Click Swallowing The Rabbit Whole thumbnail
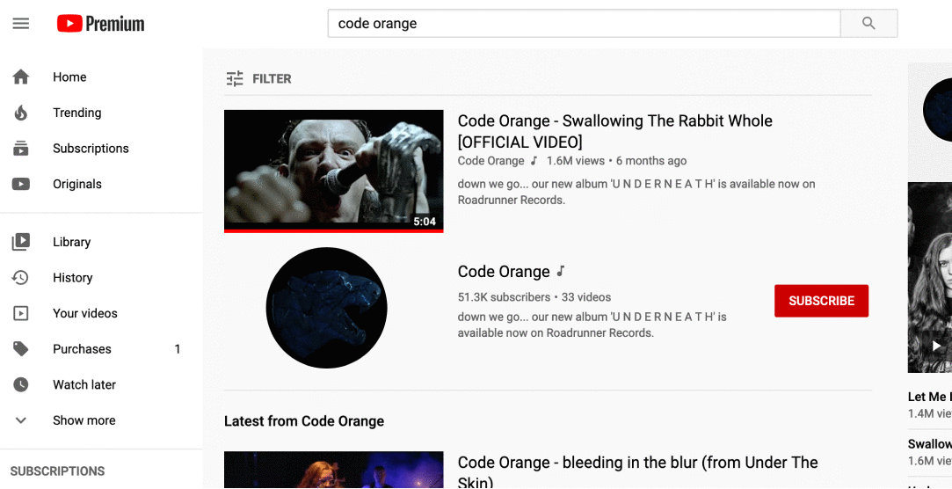952x489 pixels. click(x=334, y=170)
